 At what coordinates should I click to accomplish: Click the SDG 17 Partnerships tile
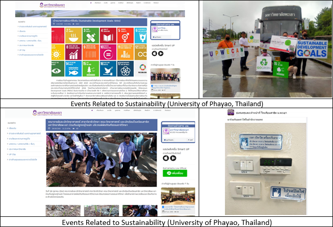tap(126, 69)
